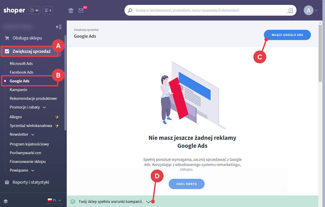
Task: Click the chart icon beside Zwiększaj sprzedaż
Action: point(7,52)
